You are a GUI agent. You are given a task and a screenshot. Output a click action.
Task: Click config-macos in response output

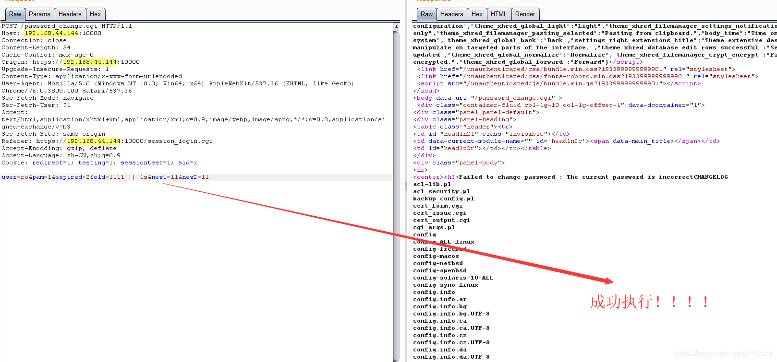[x=436, y=256]
